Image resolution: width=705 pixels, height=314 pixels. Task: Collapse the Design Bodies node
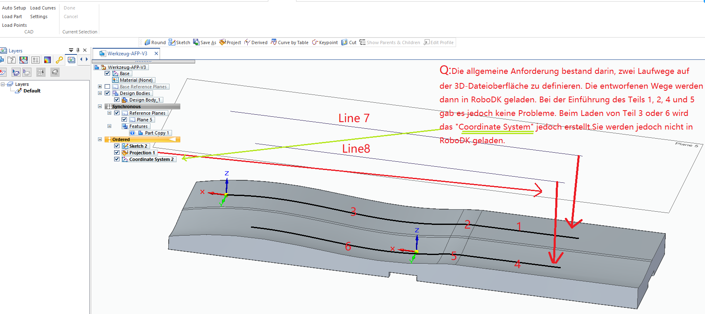100,93
